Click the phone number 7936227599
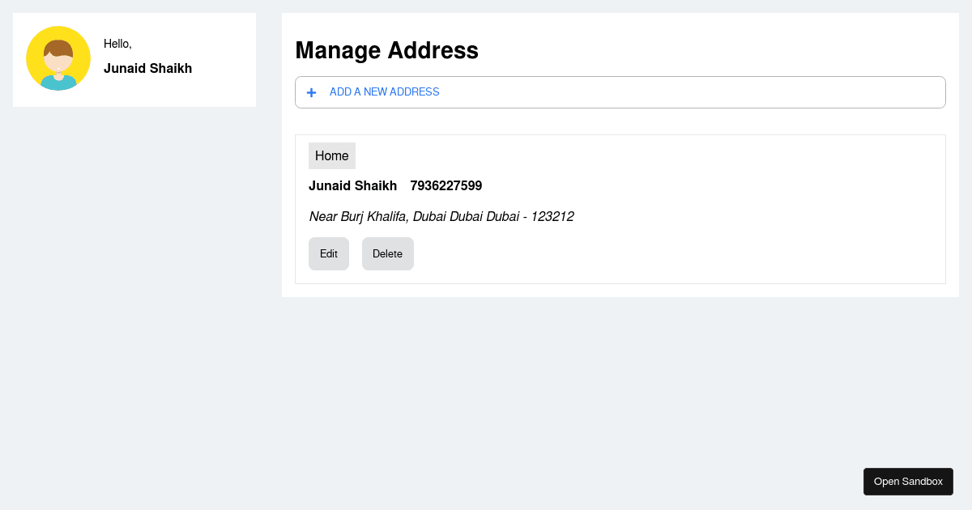Screen dimensions: 972x510 click(446, 185)
